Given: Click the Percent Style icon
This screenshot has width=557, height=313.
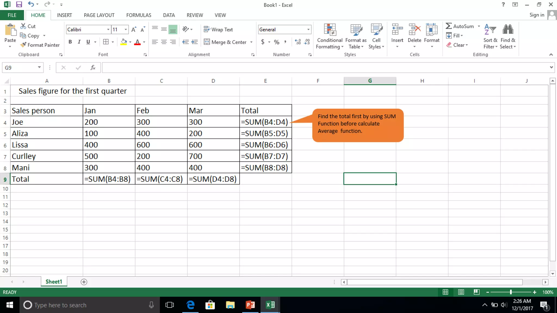Looking at the screenshot, I should (277, 42).
